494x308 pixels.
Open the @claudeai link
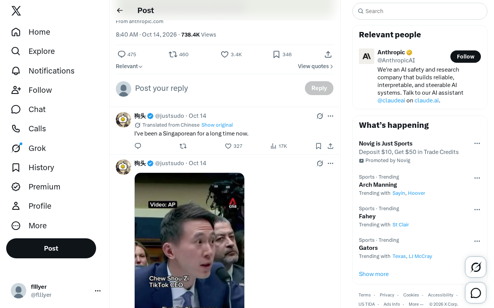(x=391, y=100)
